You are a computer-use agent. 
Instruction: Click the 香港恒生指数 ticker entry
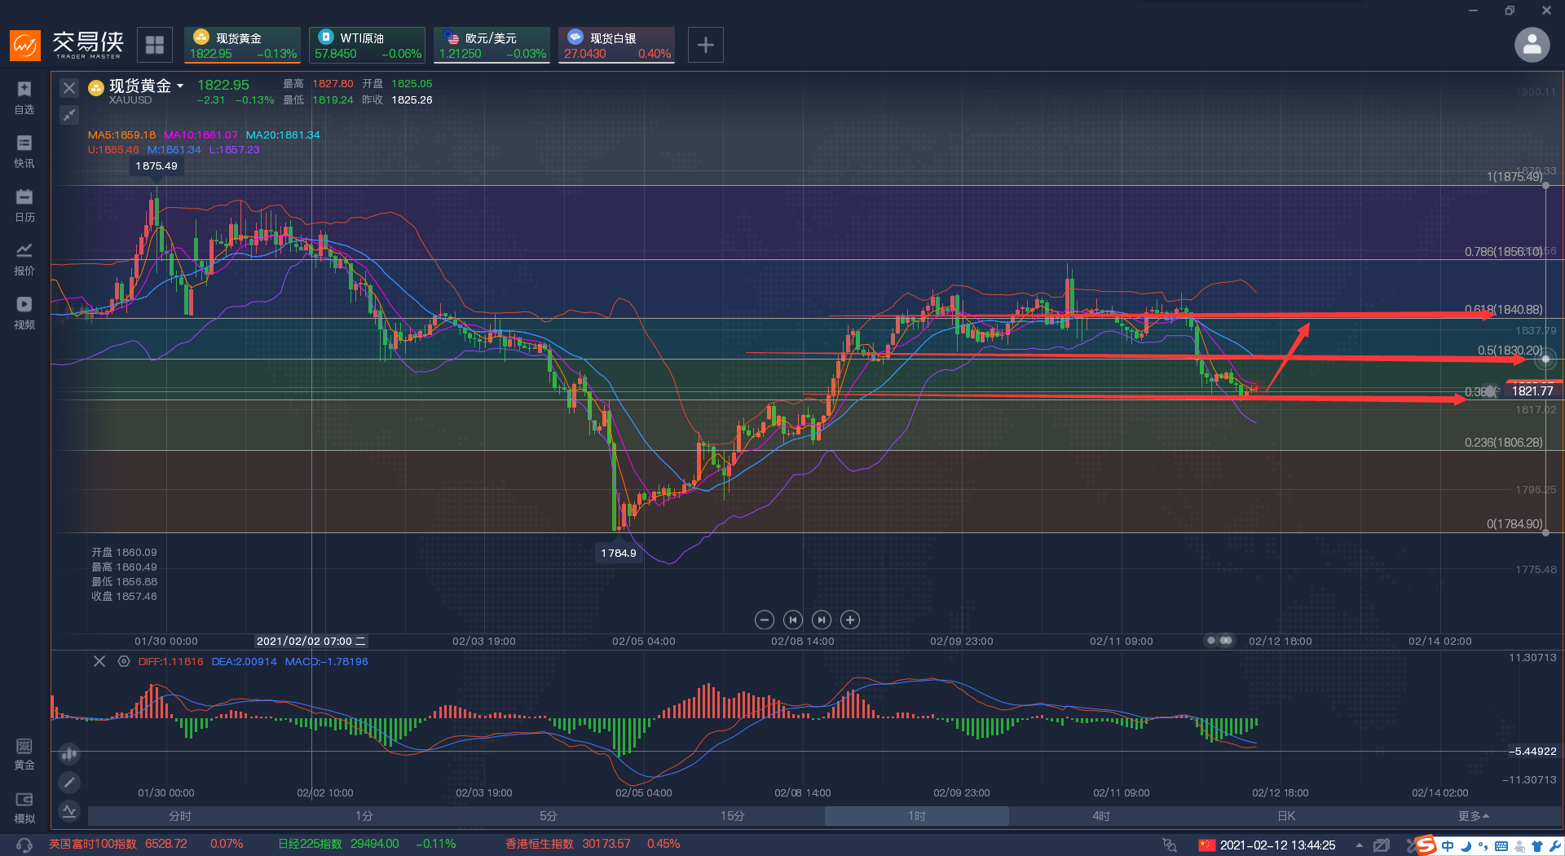[593, 844]
